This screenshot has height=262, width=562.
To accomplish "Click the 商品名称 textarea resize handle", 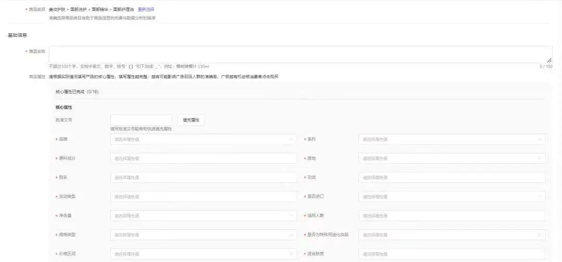I will tap(550, 60).
